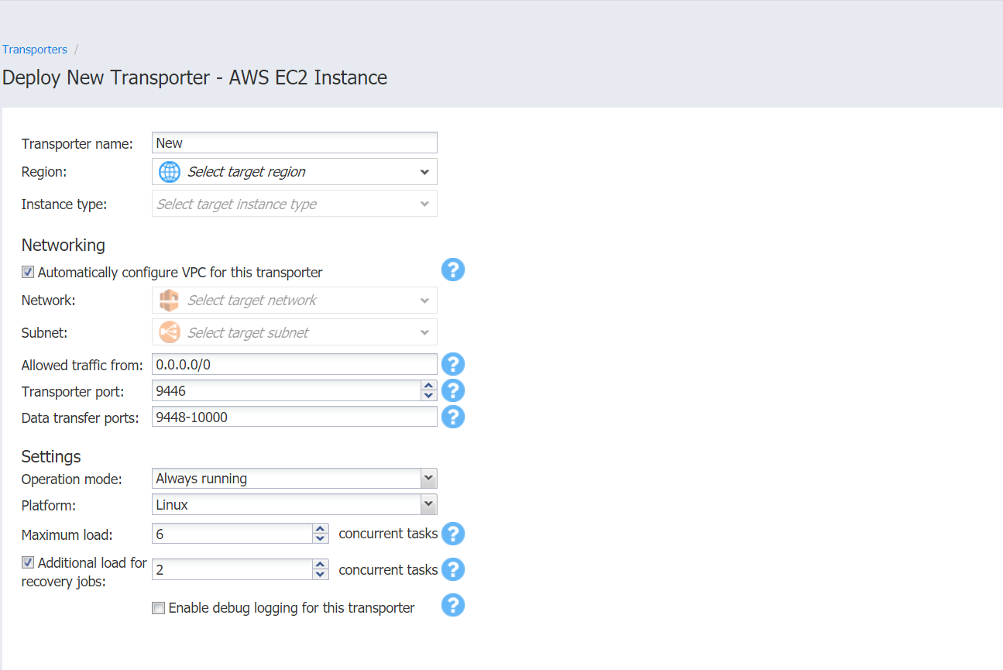Increase Transporter port with up arrow
This screenshot has height=670, width=1003.
click(429, 386)
